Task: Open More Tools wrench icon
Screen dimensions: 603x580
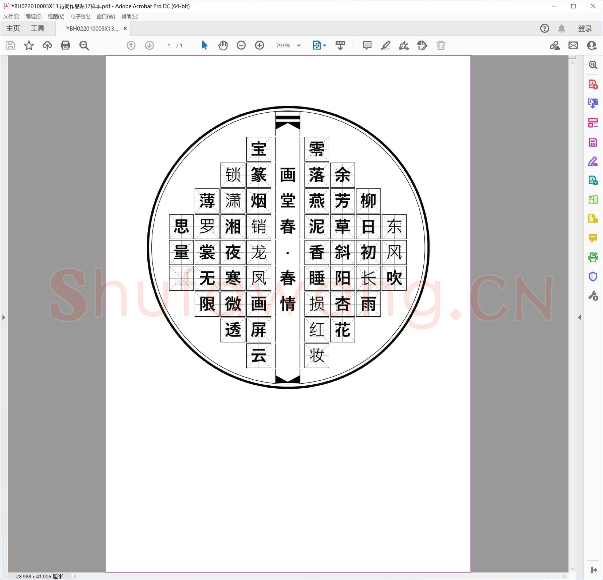Action: [593, 296]
